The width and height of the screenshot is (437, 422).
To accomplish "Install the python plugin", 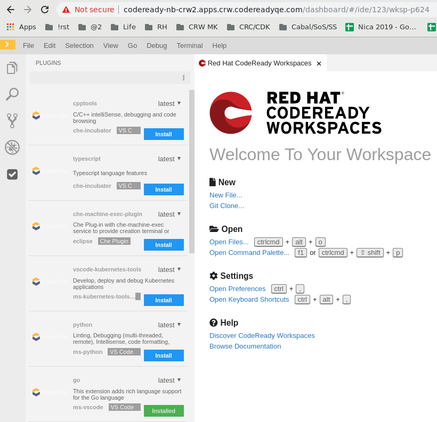I will pos(164,355).
